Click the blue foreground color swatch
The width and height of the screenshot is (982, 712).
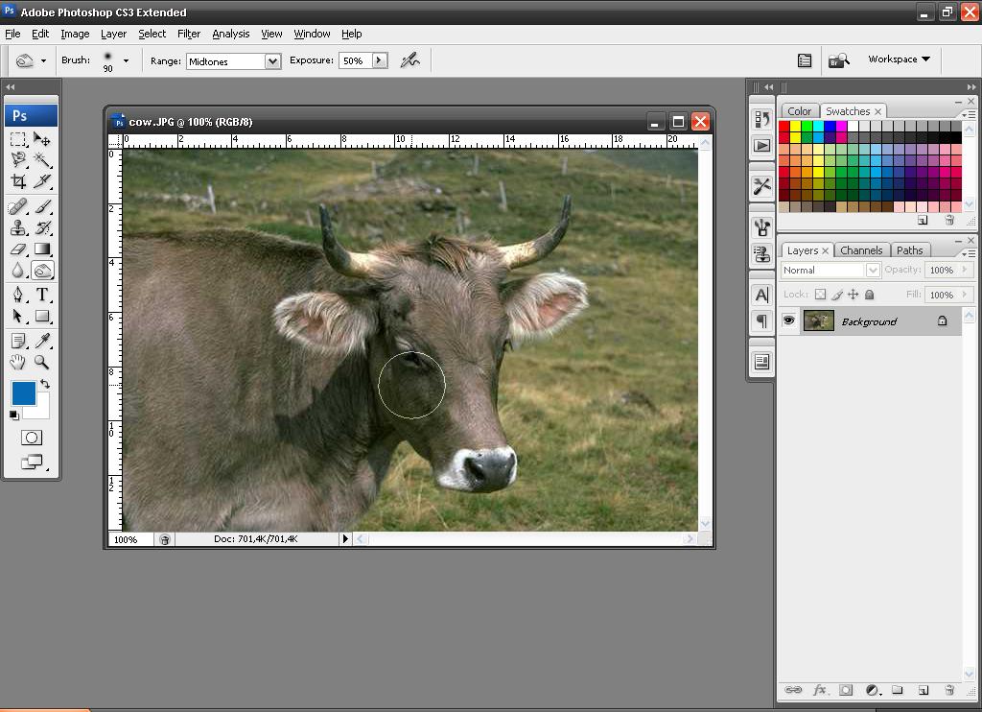click(x=23, y=393)
